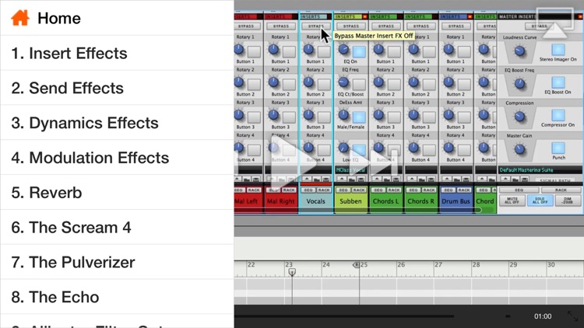Toggle EQ Boost On in Master Inserts
This screenshot has width=584, height=328.
tap(558, 82)
